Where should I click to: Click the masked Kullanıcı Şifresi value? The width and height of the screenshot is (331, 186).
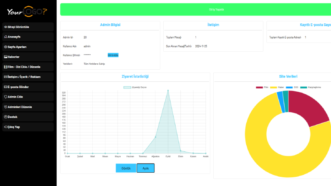click(87, 55)
